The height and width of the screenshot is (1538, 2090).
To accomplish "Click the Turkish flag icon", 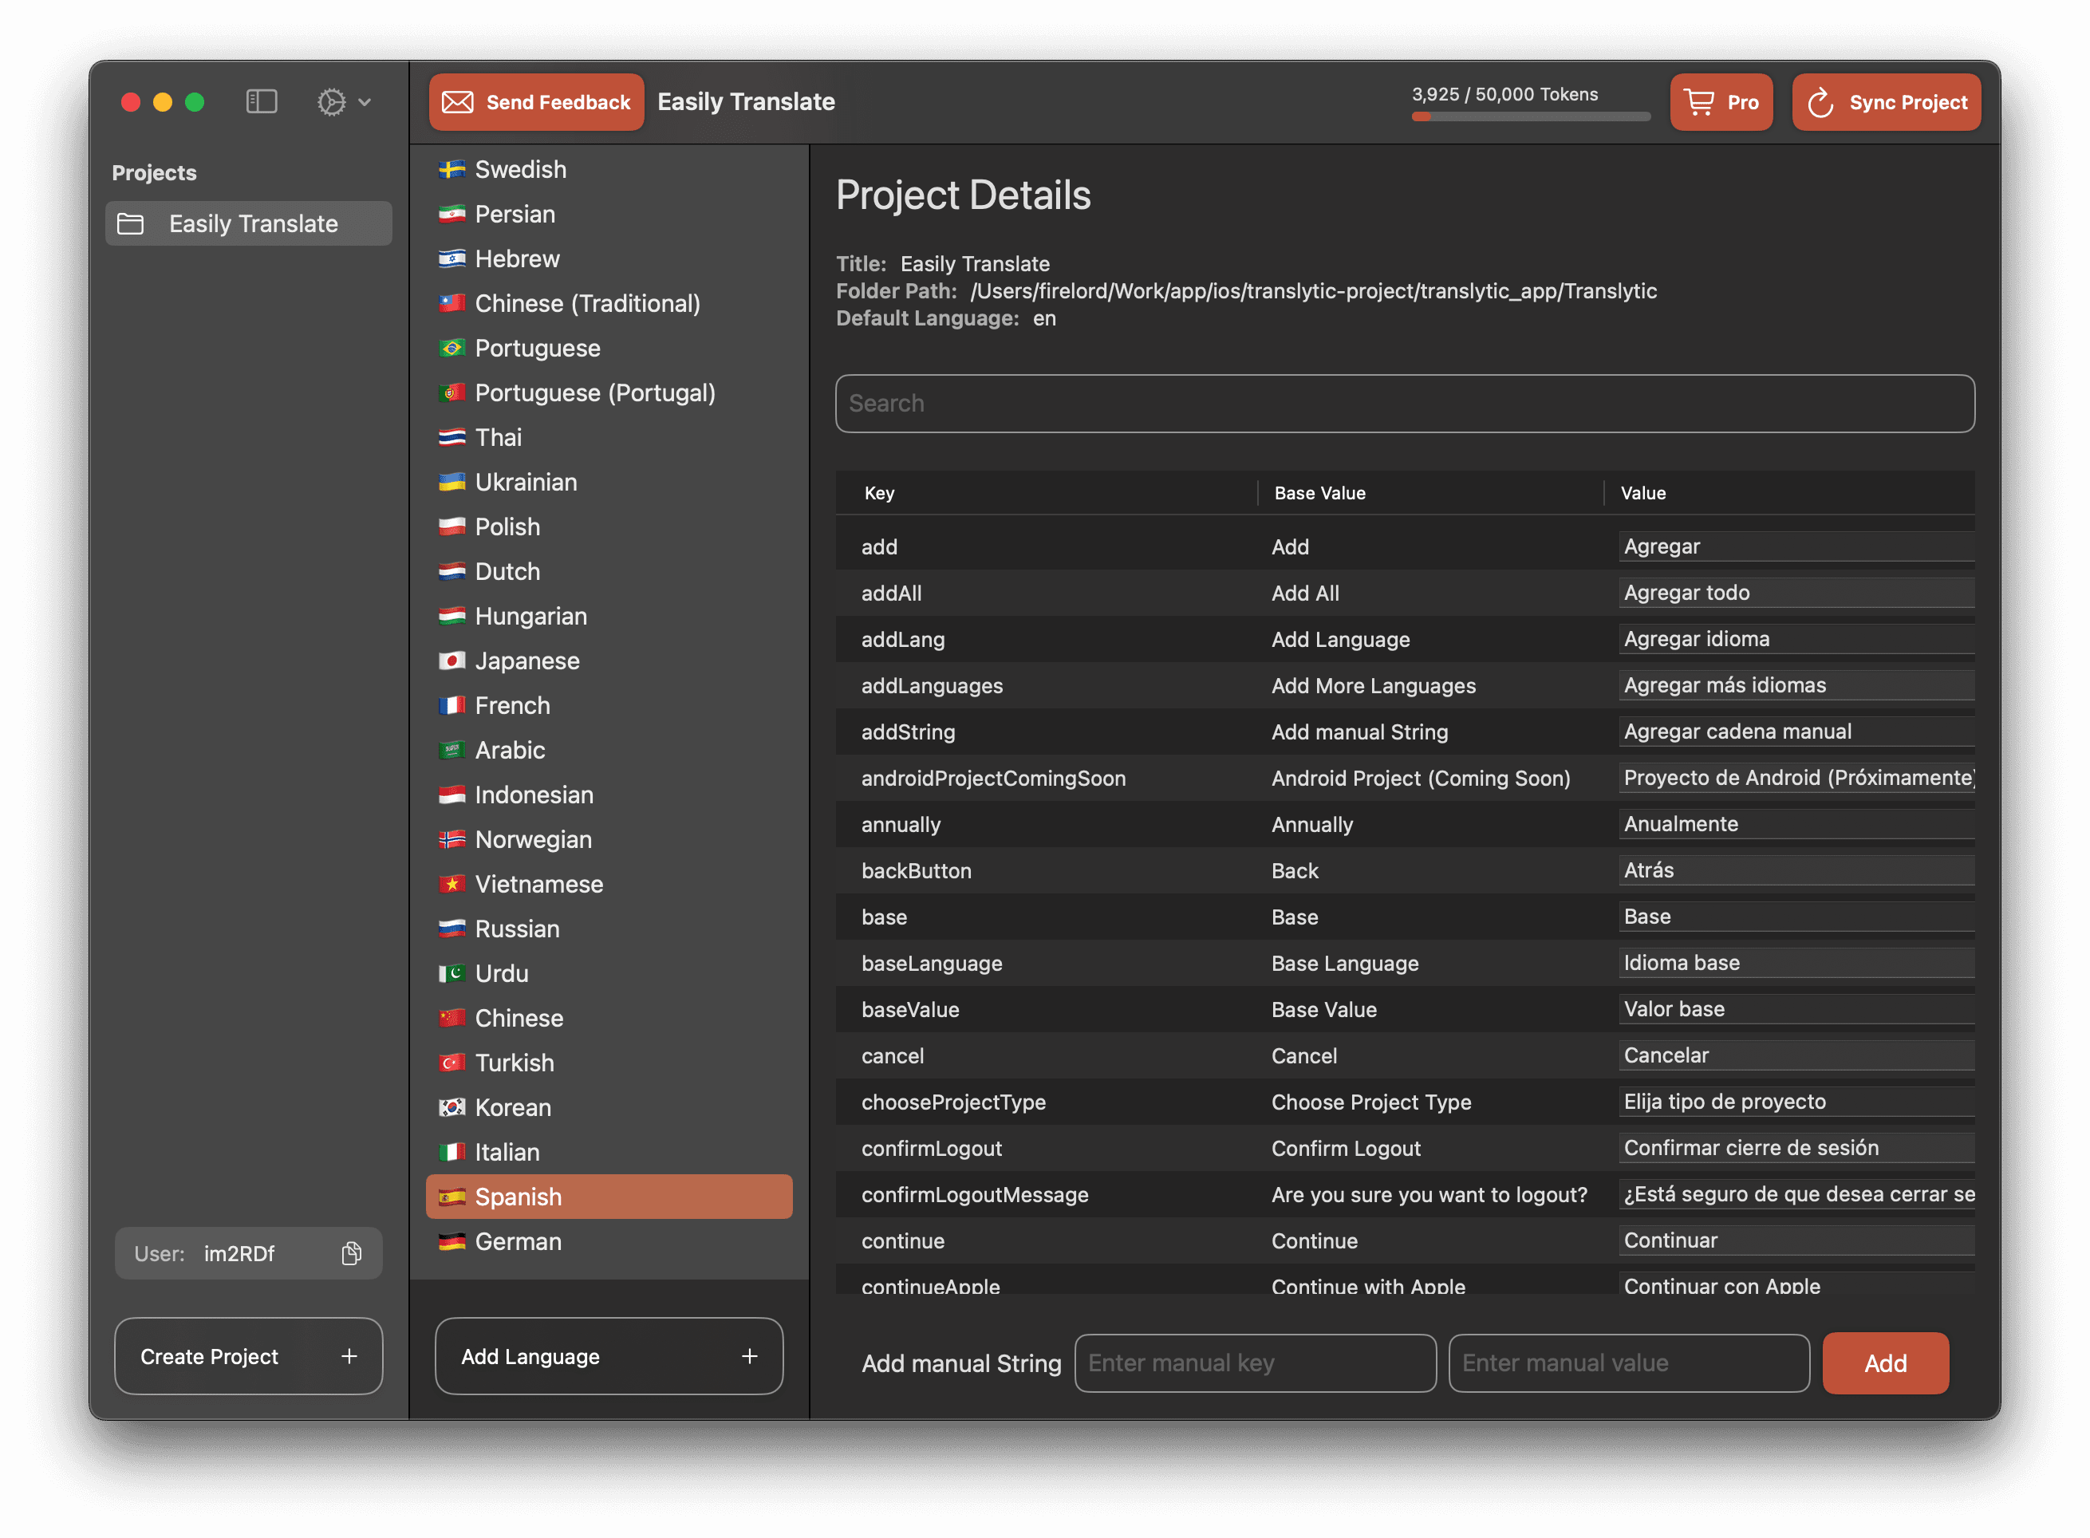I will (452, 1063).
